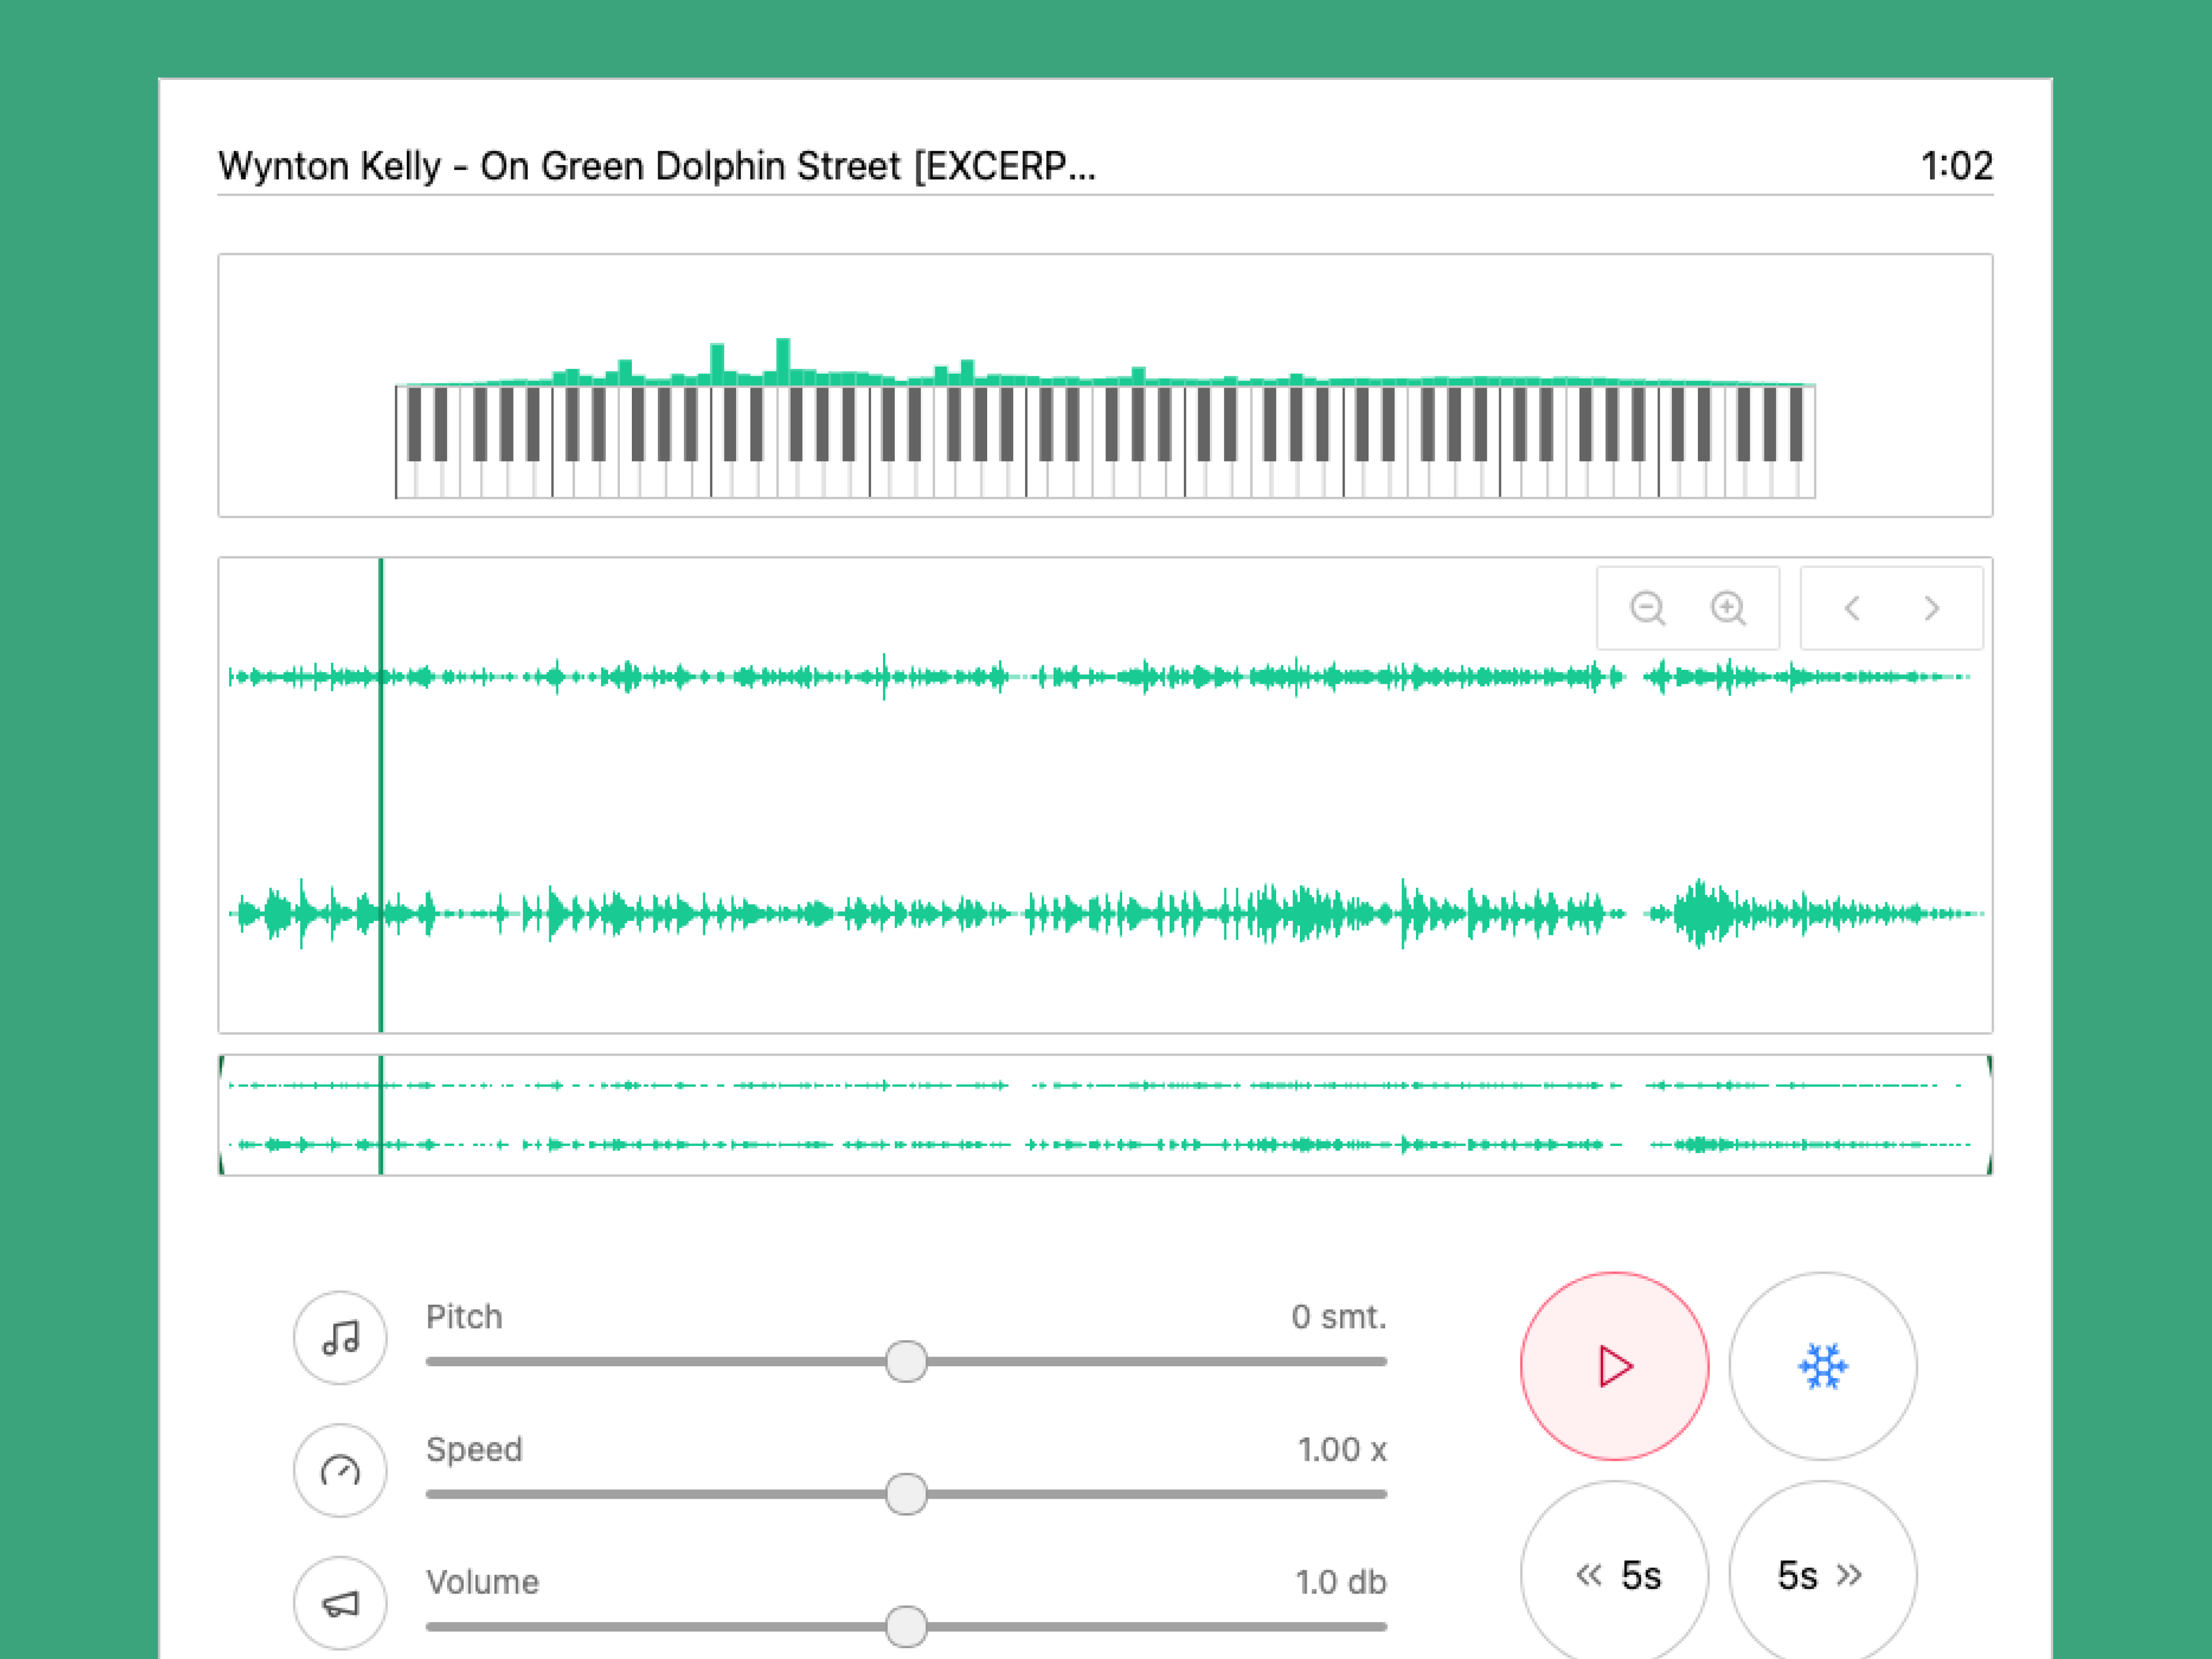The width and height of the screenshot is (2212, 1659).
Task: Click the music note pitch icon
Action: (340, 1338)
